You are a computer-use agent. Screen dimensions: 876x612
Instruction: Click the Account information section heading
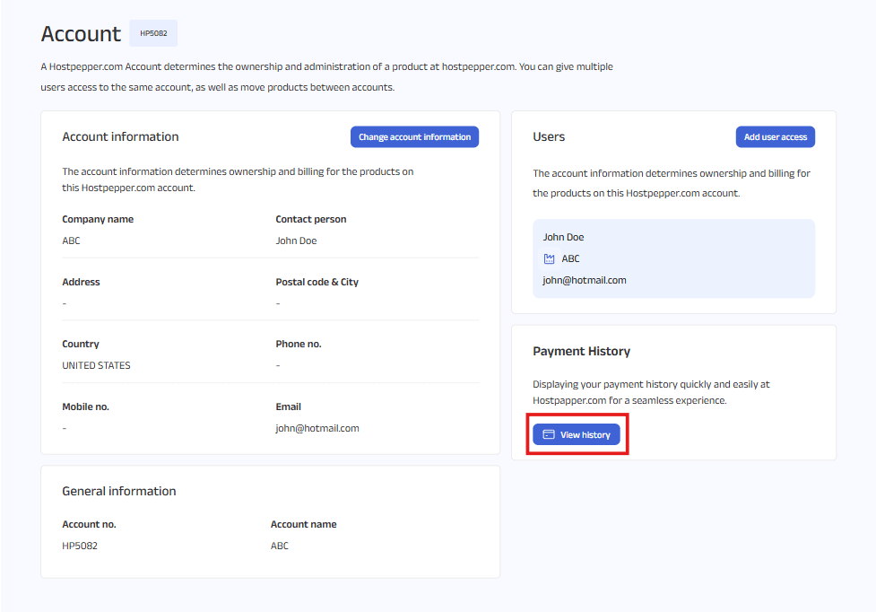pos(120,137)
